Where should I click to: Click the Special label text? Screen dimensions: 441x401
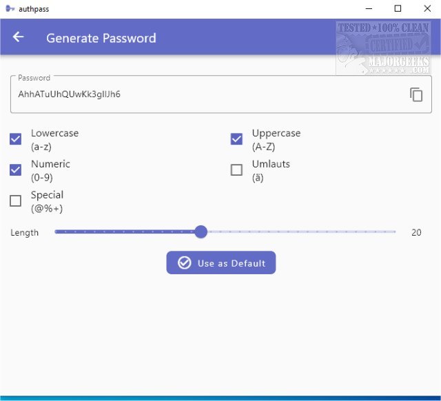point(47,195)
